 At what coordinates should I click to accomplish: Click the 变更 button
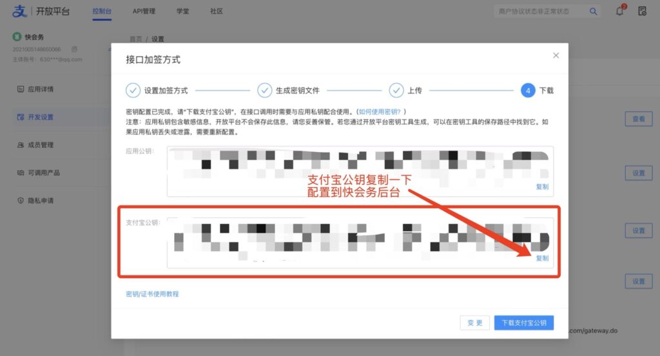pyautogui.click(x=475, y=323)
